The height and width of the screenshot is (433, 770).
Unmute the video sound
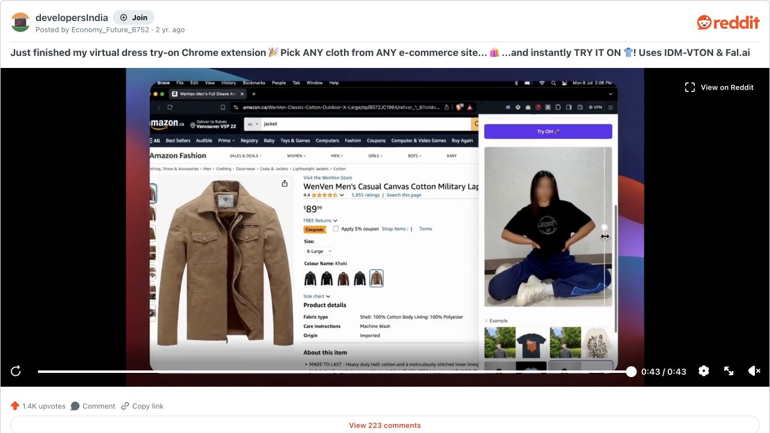pyautogui.click(x=754, y=371)
